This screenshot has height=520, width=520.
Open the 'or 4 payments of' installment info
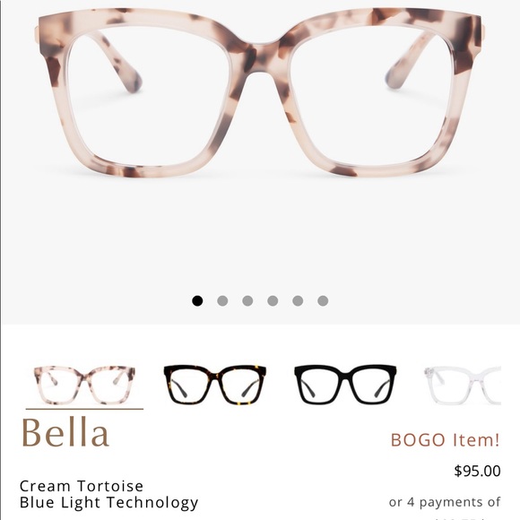[445, 502]
